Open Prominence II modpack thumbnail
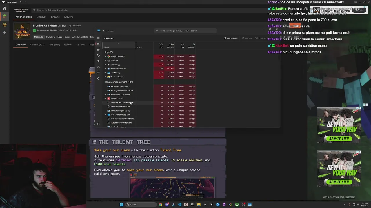The height and width of the screenshot is (208, 371). tap(22, 31)
